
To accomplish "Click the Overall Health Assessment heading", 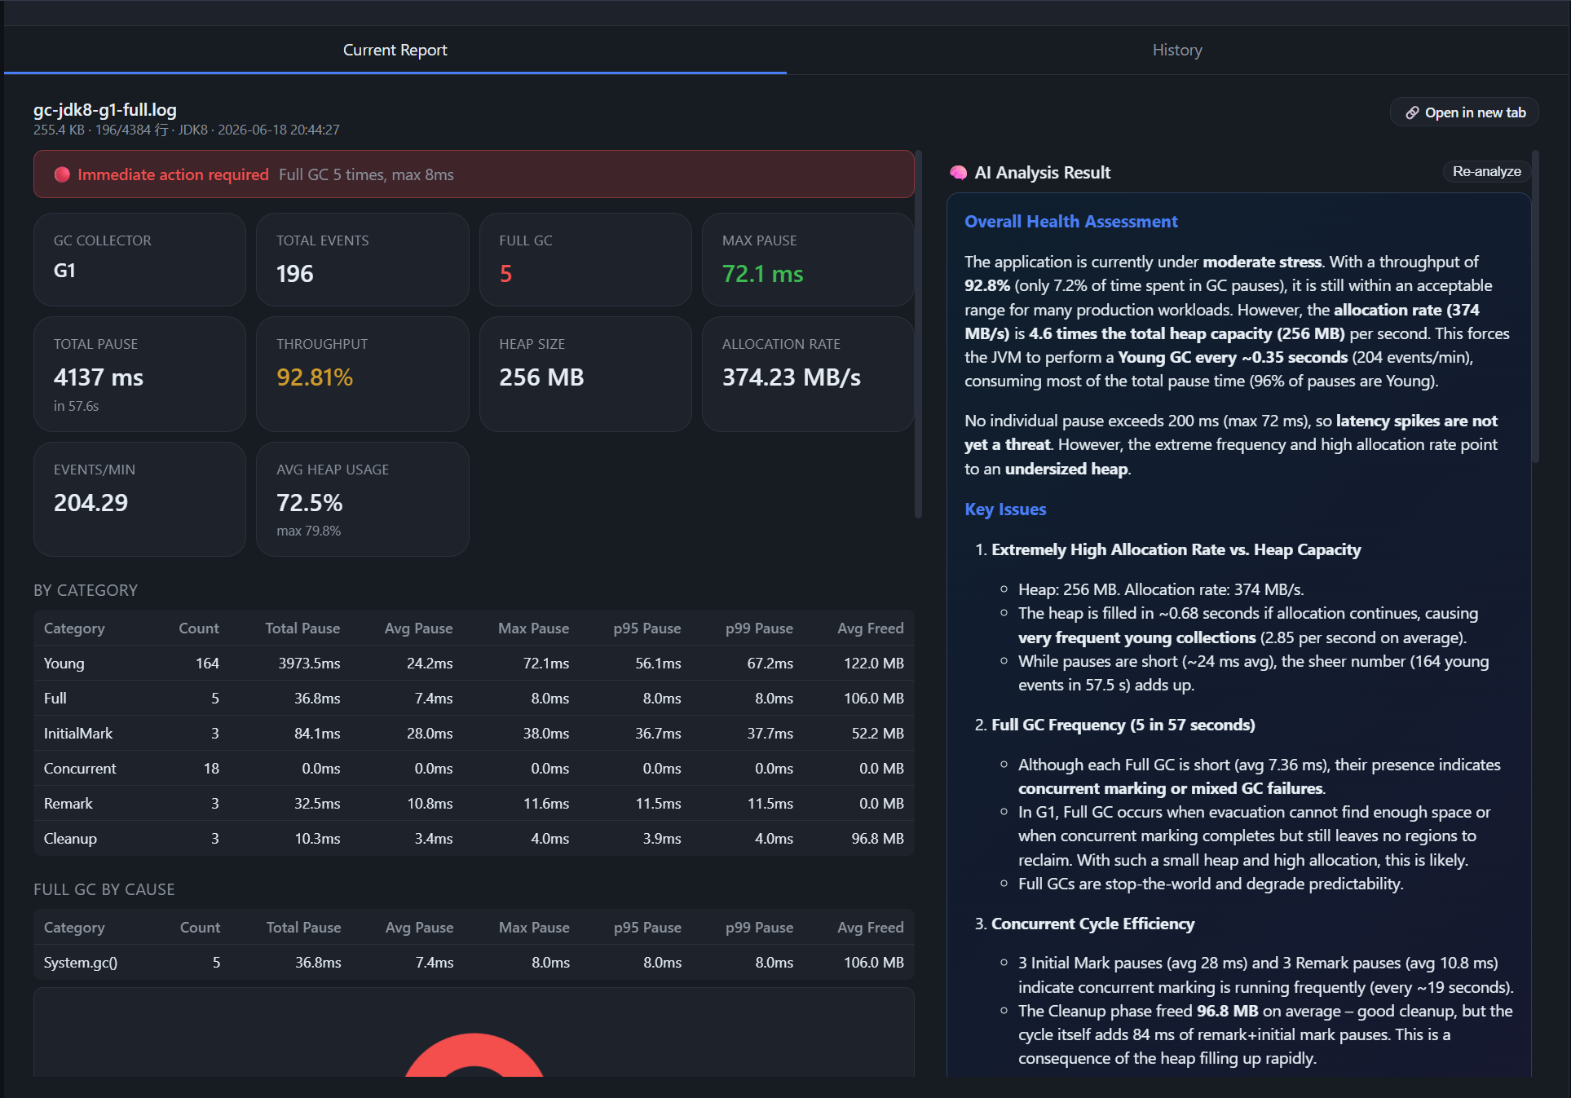I will coord(1070,222).
